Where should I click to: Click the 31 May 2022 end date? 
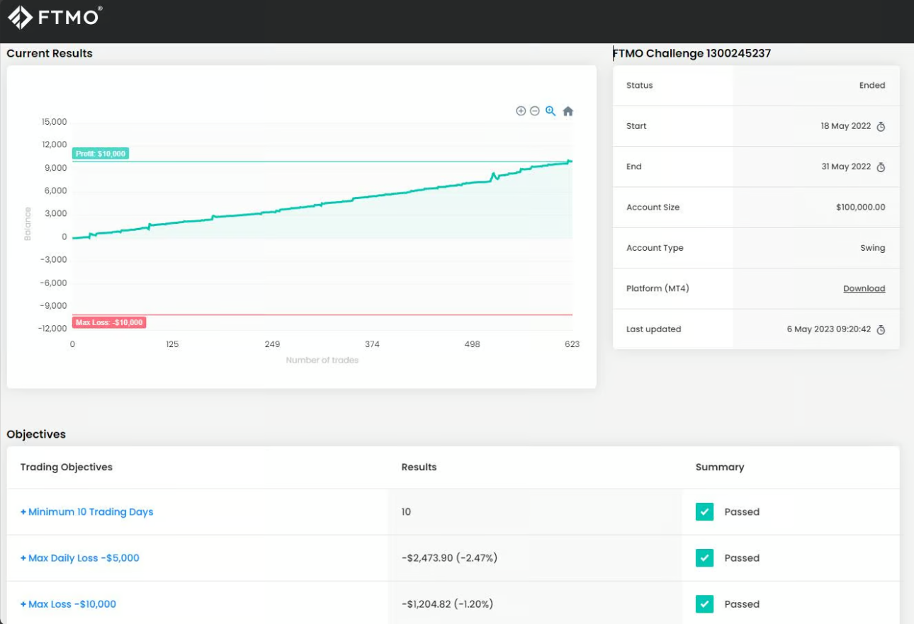(846, 167)
